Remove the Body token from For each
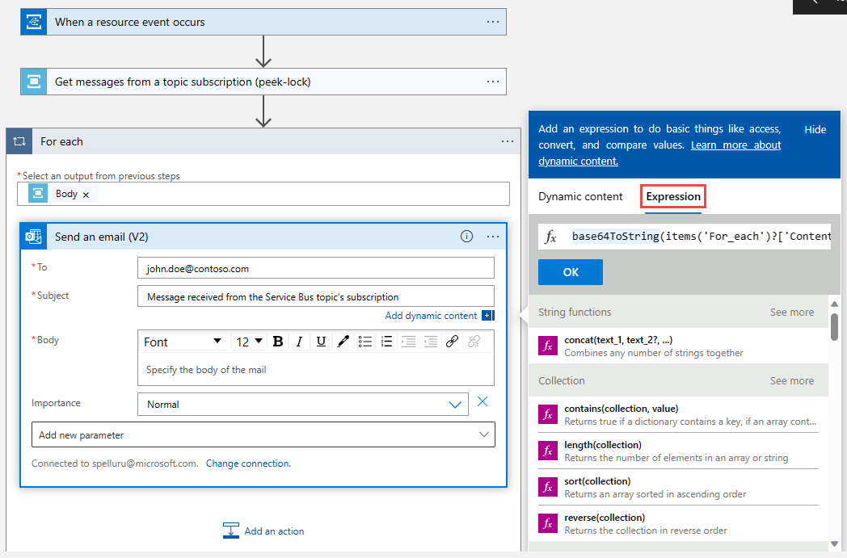Screen dimensions: 847x558 (86, 195)
